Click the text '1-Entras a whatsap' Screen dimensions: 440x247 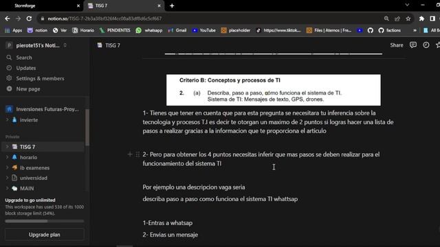[168, 223]
